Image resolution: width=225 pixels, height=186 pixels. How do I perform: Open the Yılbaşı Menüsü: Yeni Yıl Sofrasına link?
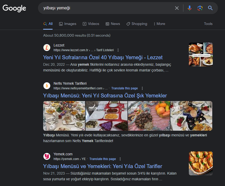click(x=105, y=96)
